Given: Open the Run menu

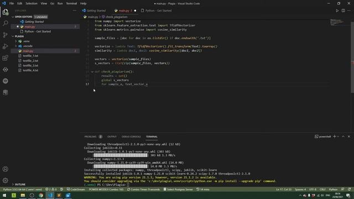Looking at the screenshot, I should pyautogui.click(x=60, y=3).
